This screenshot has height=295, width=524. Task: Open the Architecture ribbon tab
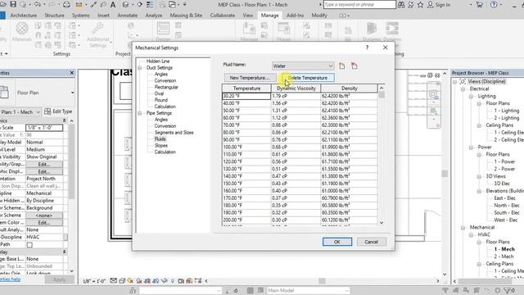click(24, 16)
